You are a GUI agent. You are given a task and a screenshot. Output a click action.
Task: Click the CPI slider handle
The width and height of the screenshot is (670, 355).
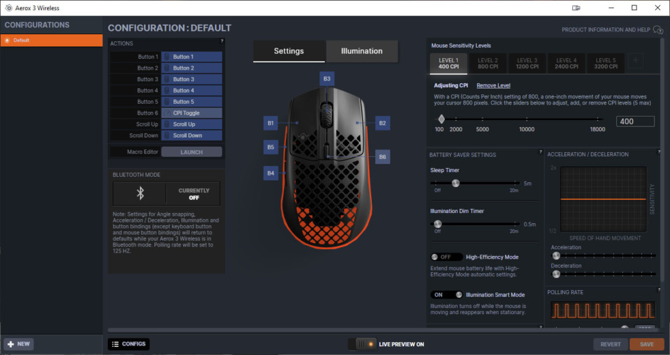pos(442,119)
